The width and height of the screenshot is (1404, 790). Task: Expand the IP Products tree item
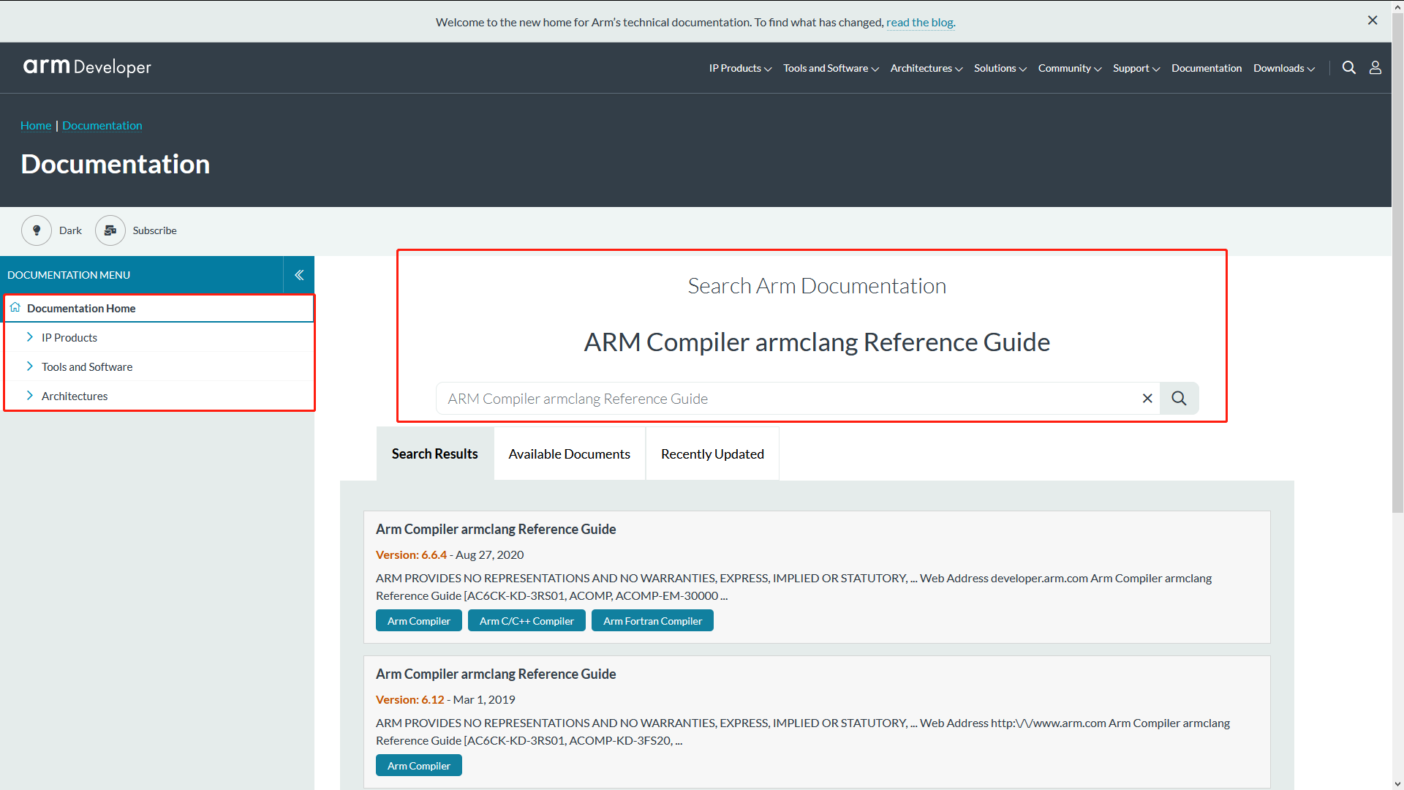pyautogui.click(x=29, y=336)
